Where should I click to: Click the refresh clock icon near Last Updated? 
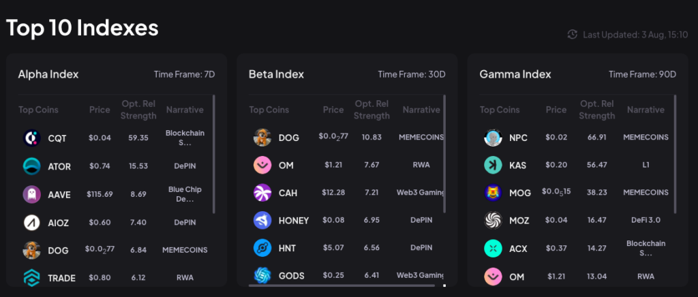(573, 34)
